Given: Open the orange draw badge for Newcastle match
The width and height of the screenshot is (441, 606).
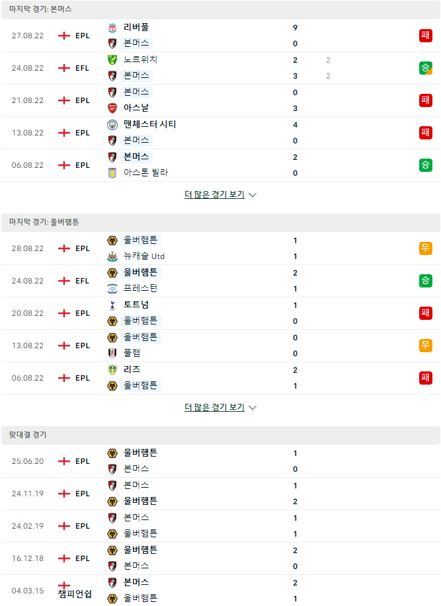Looking at the screenshot, I should tap(426, 248).
